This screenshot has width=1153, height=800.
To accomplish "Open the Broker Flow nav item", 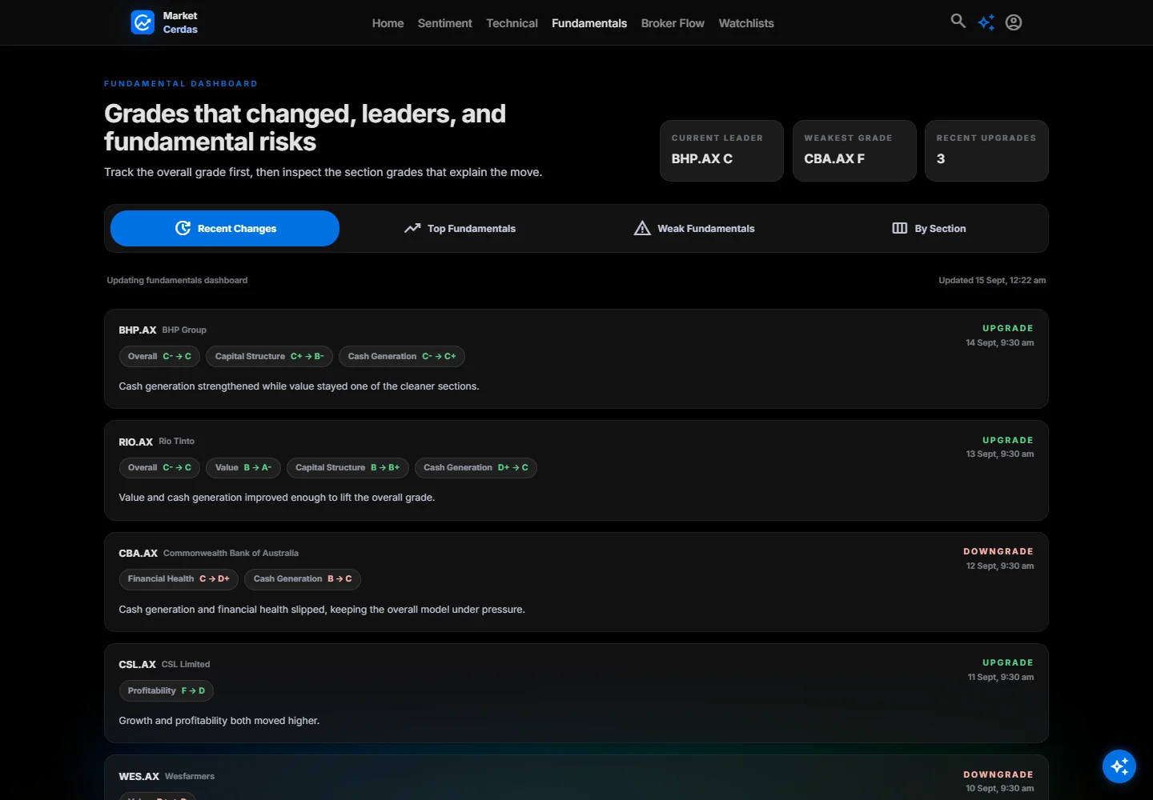I will [x=673, y=23].
